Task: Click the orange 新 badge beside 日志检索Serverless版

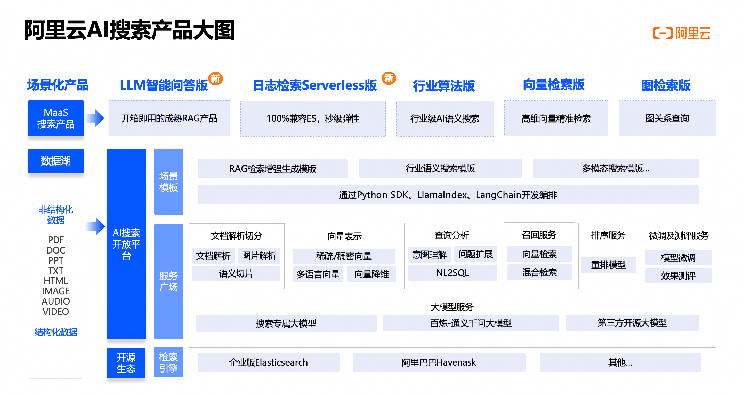Action: click(x=389, y=78)
